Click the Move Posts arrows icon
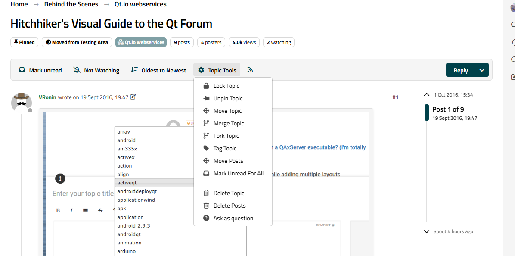Image resolution: width=515 pixels, height=256 pixels. pyautogui.click(x=206, y=161)
